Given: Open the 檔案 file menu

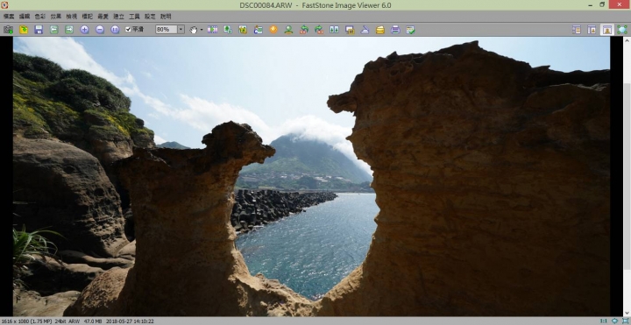Looking at the screenshot, I should pos(9,17).
